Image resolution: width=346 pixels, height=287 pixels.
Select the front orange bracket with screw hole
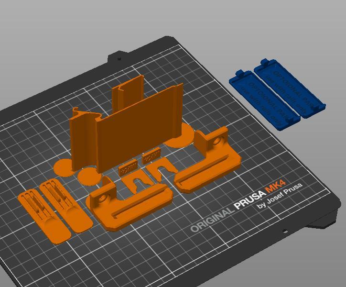pos(130,204)
